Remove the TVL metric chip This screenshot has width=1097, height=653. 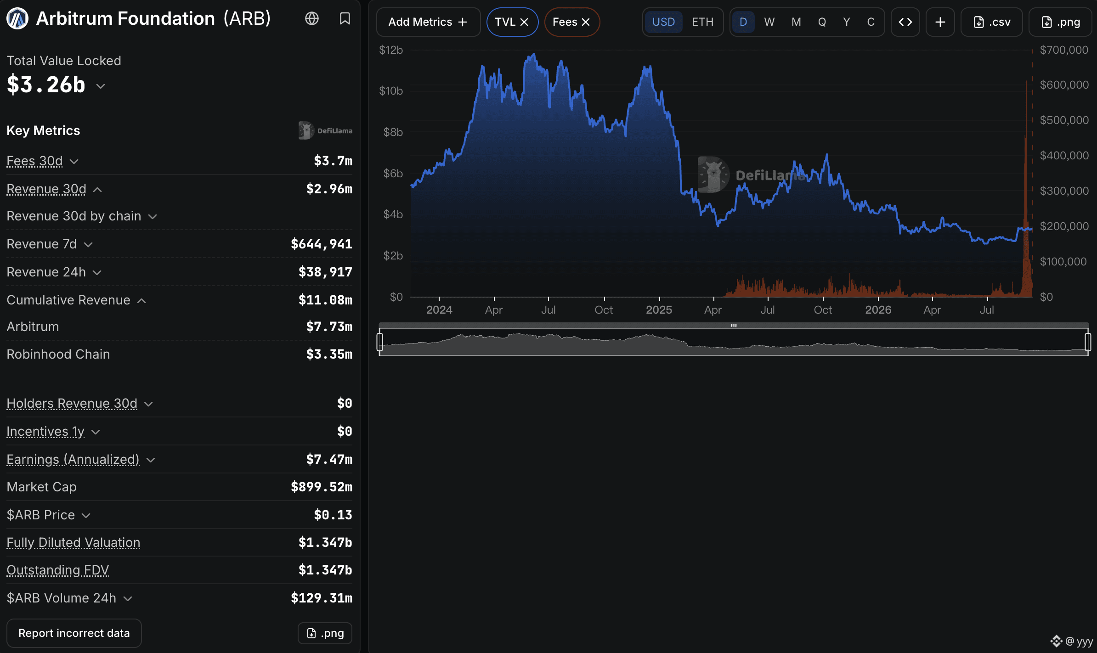(x=524, y=22)
